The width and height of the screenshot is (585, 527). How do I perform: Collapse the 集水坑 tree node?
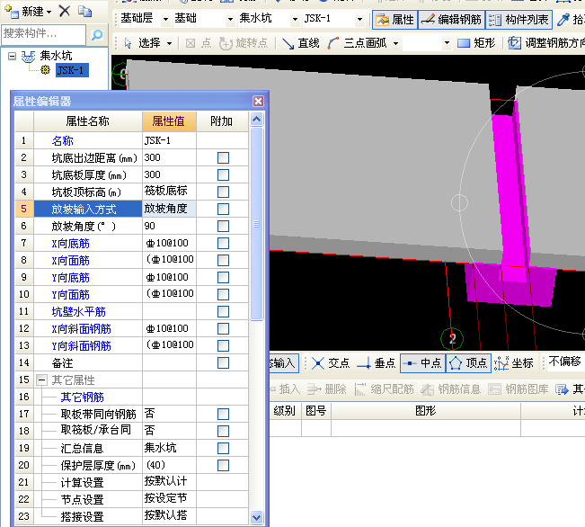pyautogui.click(x=13, y=57)
